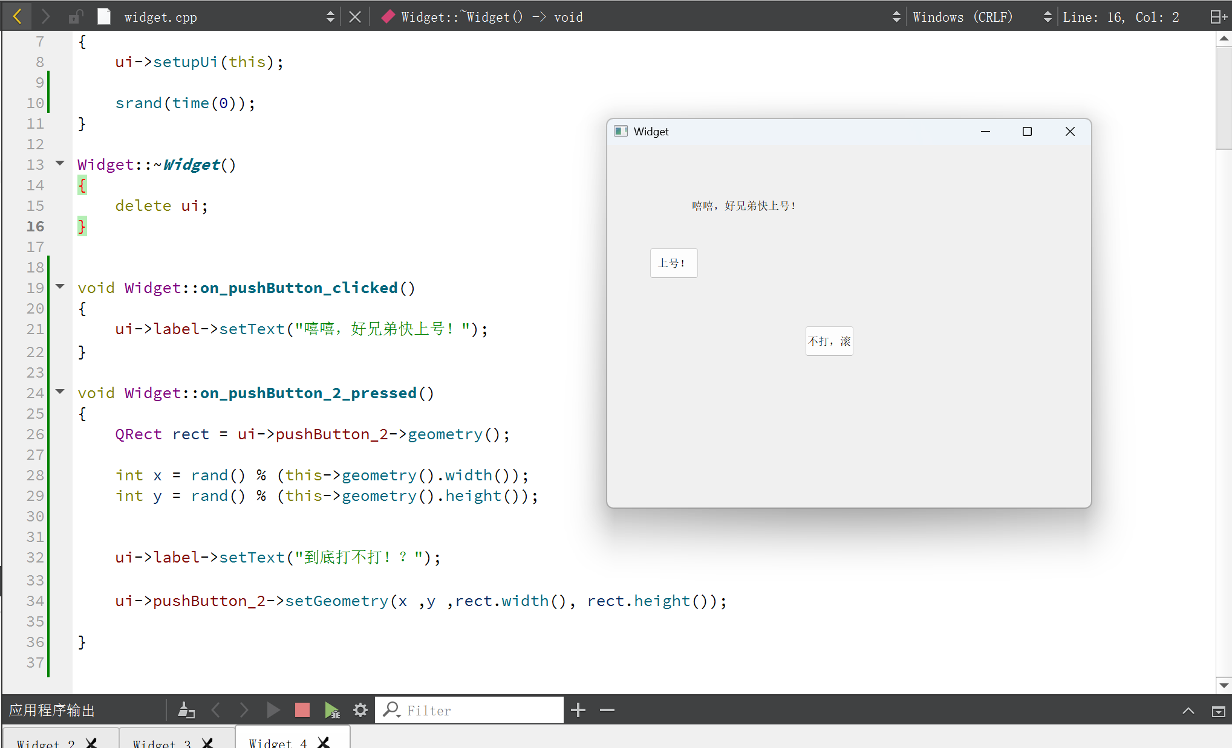Start debugging with green bug play icon

(x=332, y=710)
